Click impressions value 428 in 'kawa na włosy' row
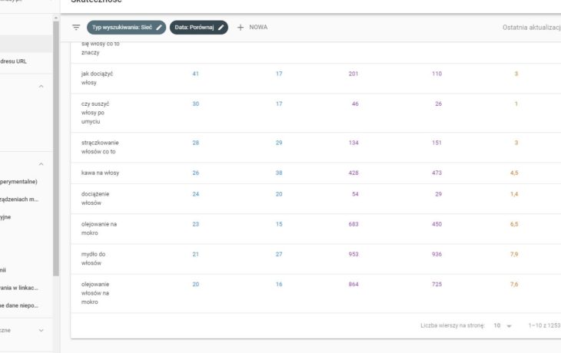This screenshot has width=561, height=353. 354,173
